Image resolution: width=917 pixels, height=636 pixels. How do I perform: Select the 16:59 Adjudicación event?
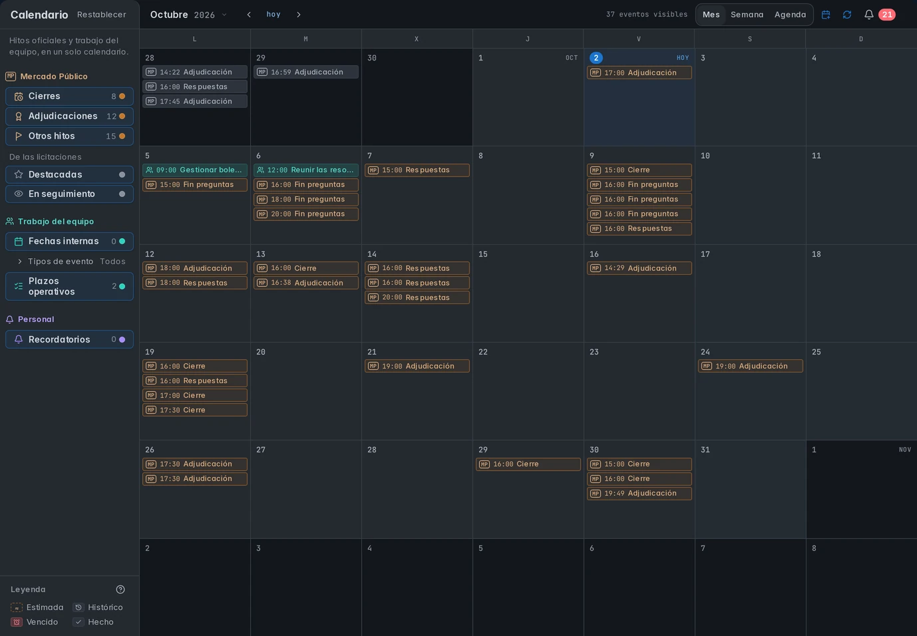tap(306, 72)
